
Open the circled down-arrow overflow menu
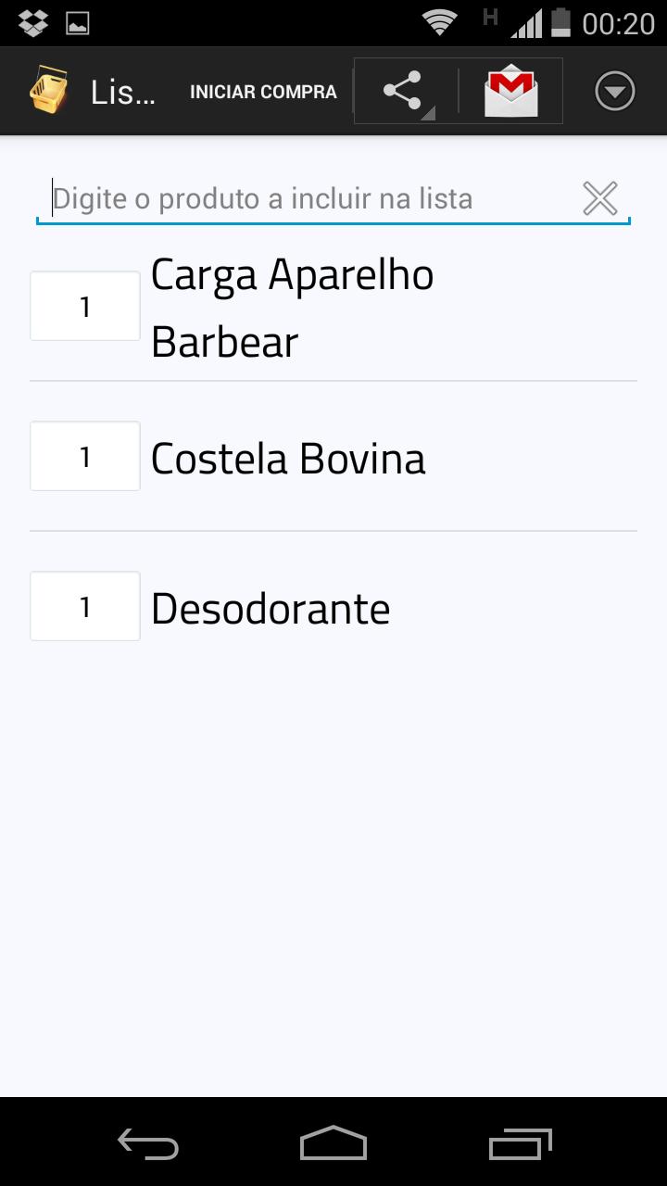(614, 92)
